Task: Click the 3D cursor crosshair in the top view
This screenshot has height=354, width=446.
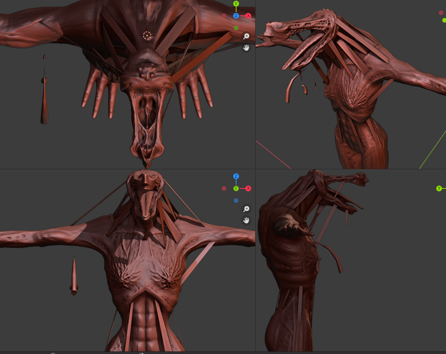Action: click(x=147, y=35)
